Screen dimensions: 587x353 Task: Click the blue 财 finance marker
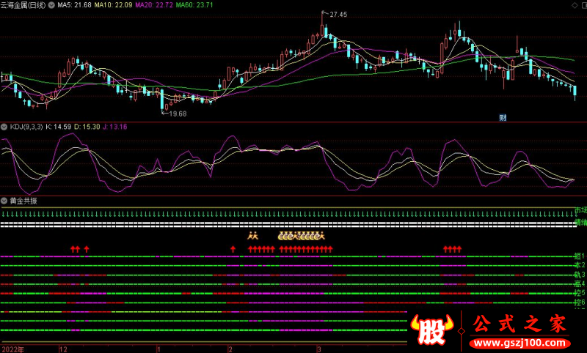(x=503, y=117)
